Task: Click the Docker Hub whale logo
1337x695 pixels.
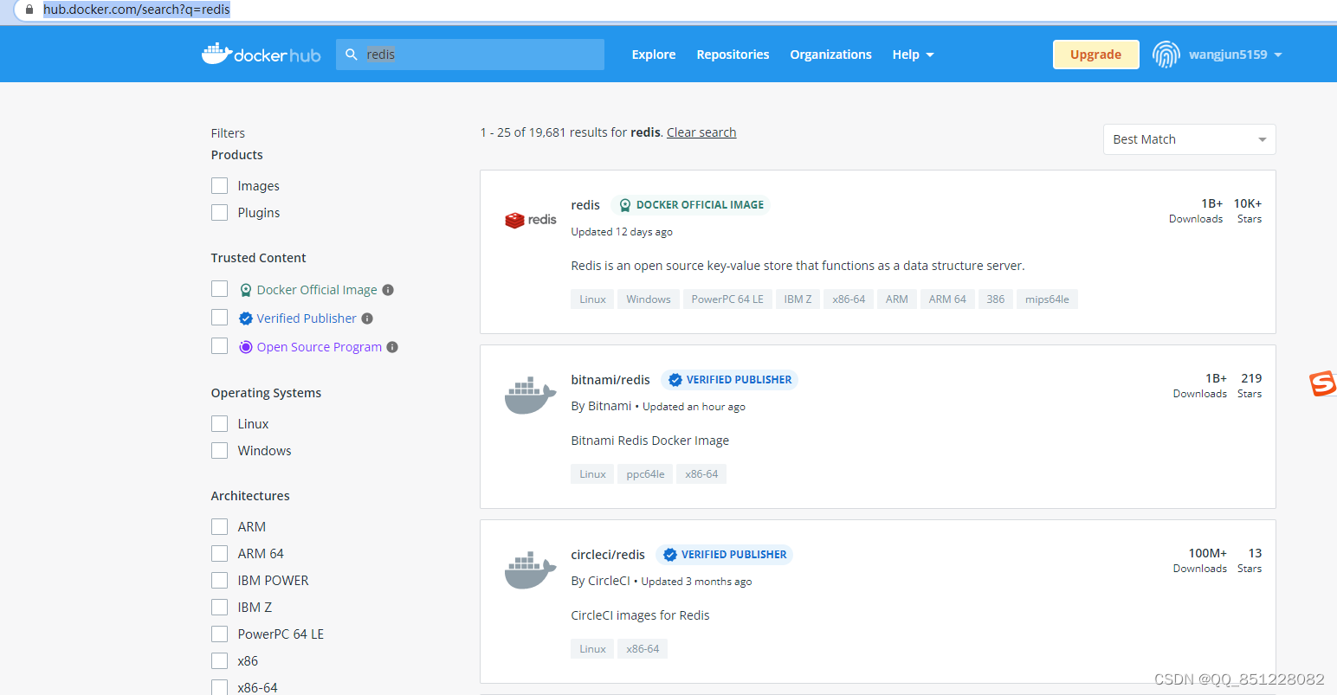Action: tap(261, 54)
